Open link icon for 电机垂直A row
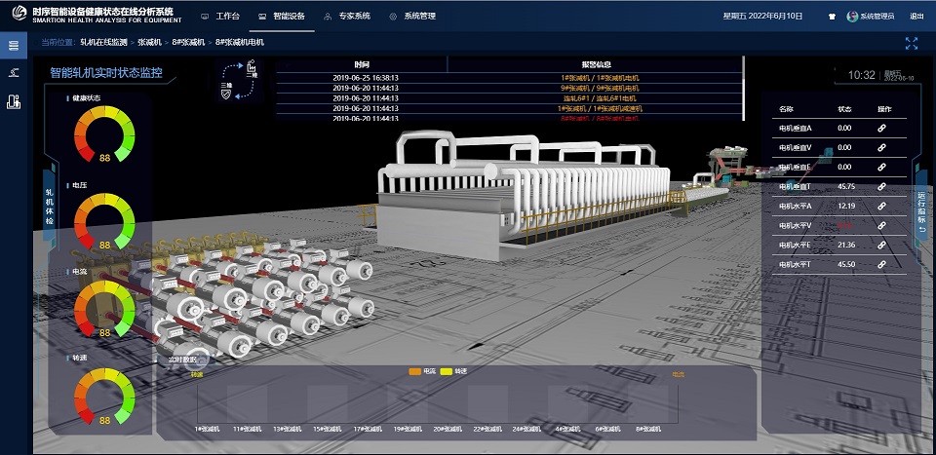Image resolution: width=936 pixels, height=455 pixels. [881, 128]
